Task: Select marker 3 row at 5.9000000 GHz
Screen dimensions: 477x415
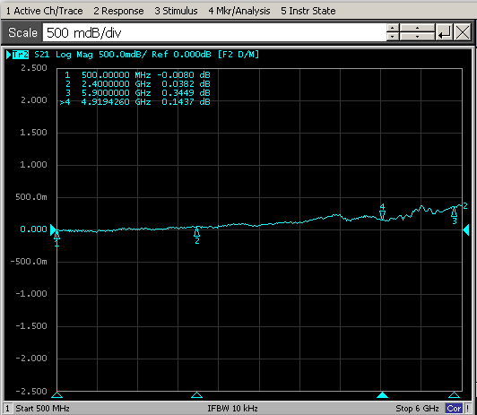Action: 137,92
